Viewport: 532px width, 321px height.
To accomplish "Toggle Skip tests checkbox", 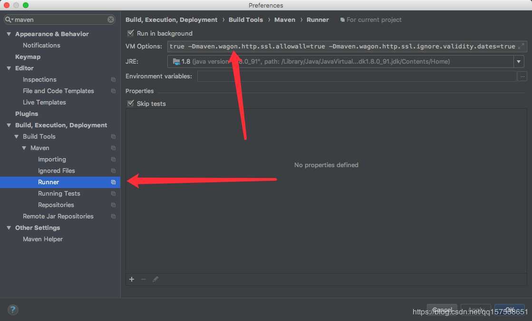I will tap(131, 104).
